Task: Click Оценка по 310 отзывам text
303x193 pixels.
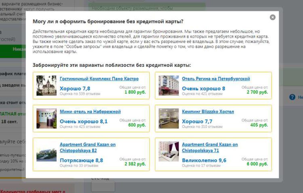Action: (202, 127)
